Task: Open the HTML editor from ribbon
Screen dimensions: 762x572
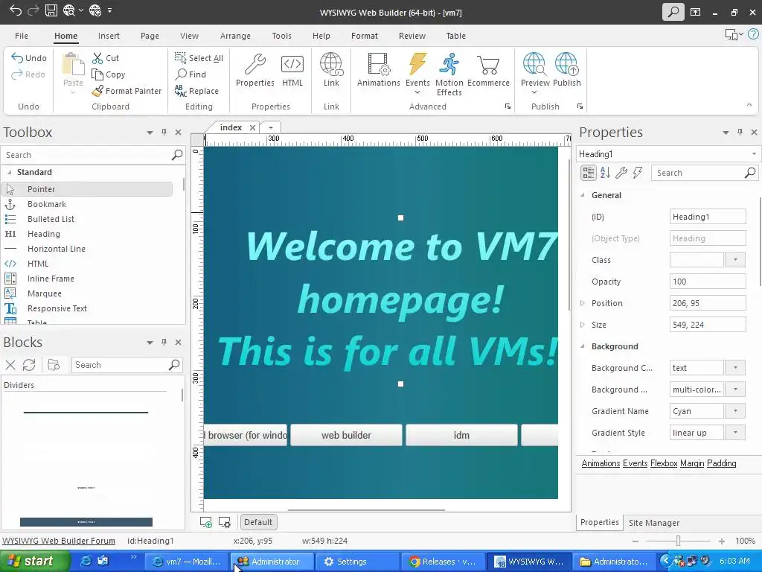Action: point(292,70)
